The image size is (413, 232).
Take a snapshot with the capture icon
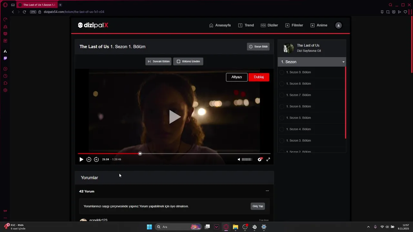(x=388, y=12)
